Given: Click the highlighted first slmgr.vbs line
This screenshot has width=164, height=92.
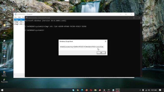Looking at the screenshot, I should [x=19, y=20].
